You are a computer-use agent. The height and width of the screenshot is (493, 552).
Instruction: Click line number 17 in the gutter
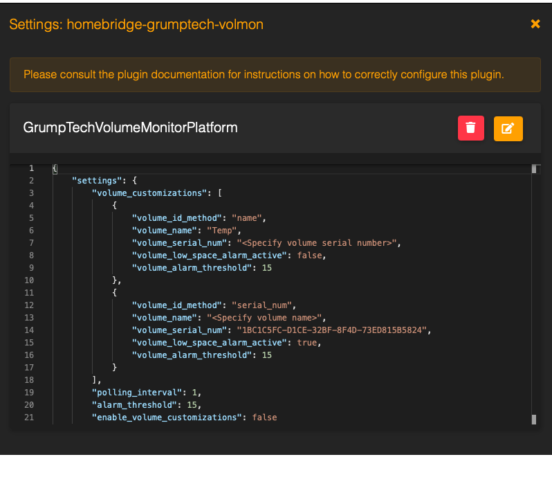[x=29, y=368]
